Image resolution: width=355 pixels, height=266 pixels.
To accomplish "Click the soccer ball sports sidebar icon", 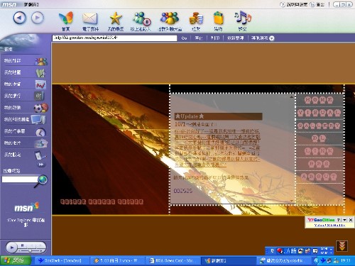I will click(41, 108).
